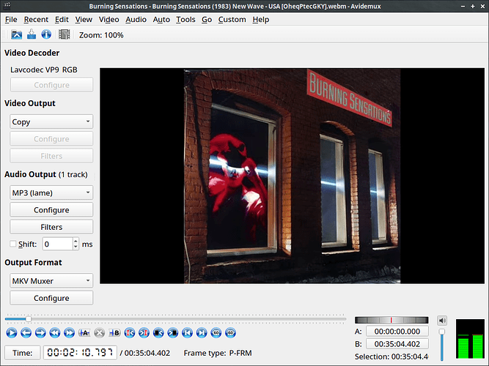Go forward 60 seconds icon
The width and height of the screenshot is (489, 366).
(230, 333)
